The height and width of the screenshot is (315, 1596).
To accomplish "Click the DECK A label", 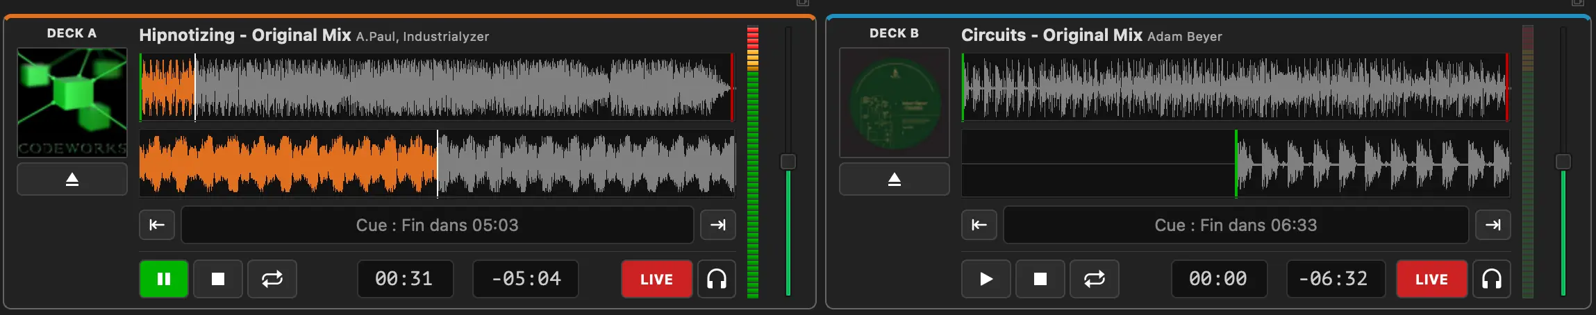I will pyautogui.click(x=72, y=33).
